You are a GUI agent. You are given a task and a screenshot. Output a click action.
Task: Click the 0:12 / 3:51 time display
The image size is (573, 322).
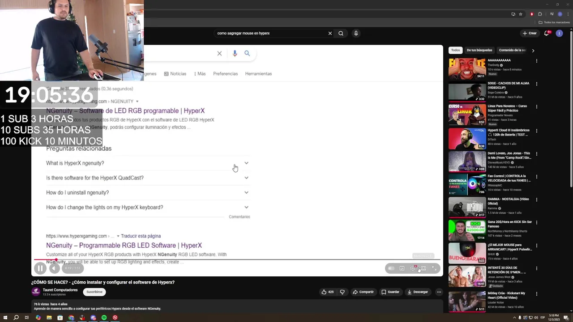click(x=73, y=268)
